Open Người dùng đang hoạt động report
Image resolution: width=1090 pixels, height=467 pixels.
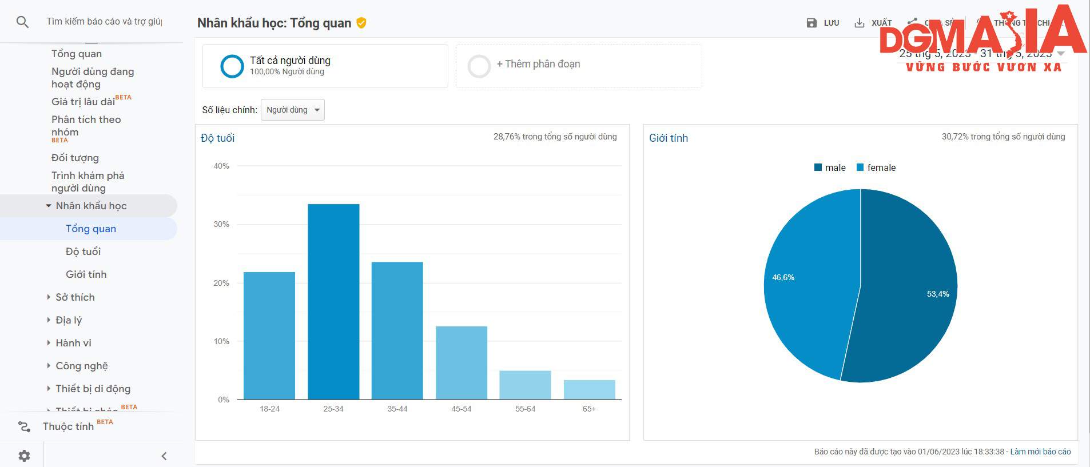coord(93,78)
